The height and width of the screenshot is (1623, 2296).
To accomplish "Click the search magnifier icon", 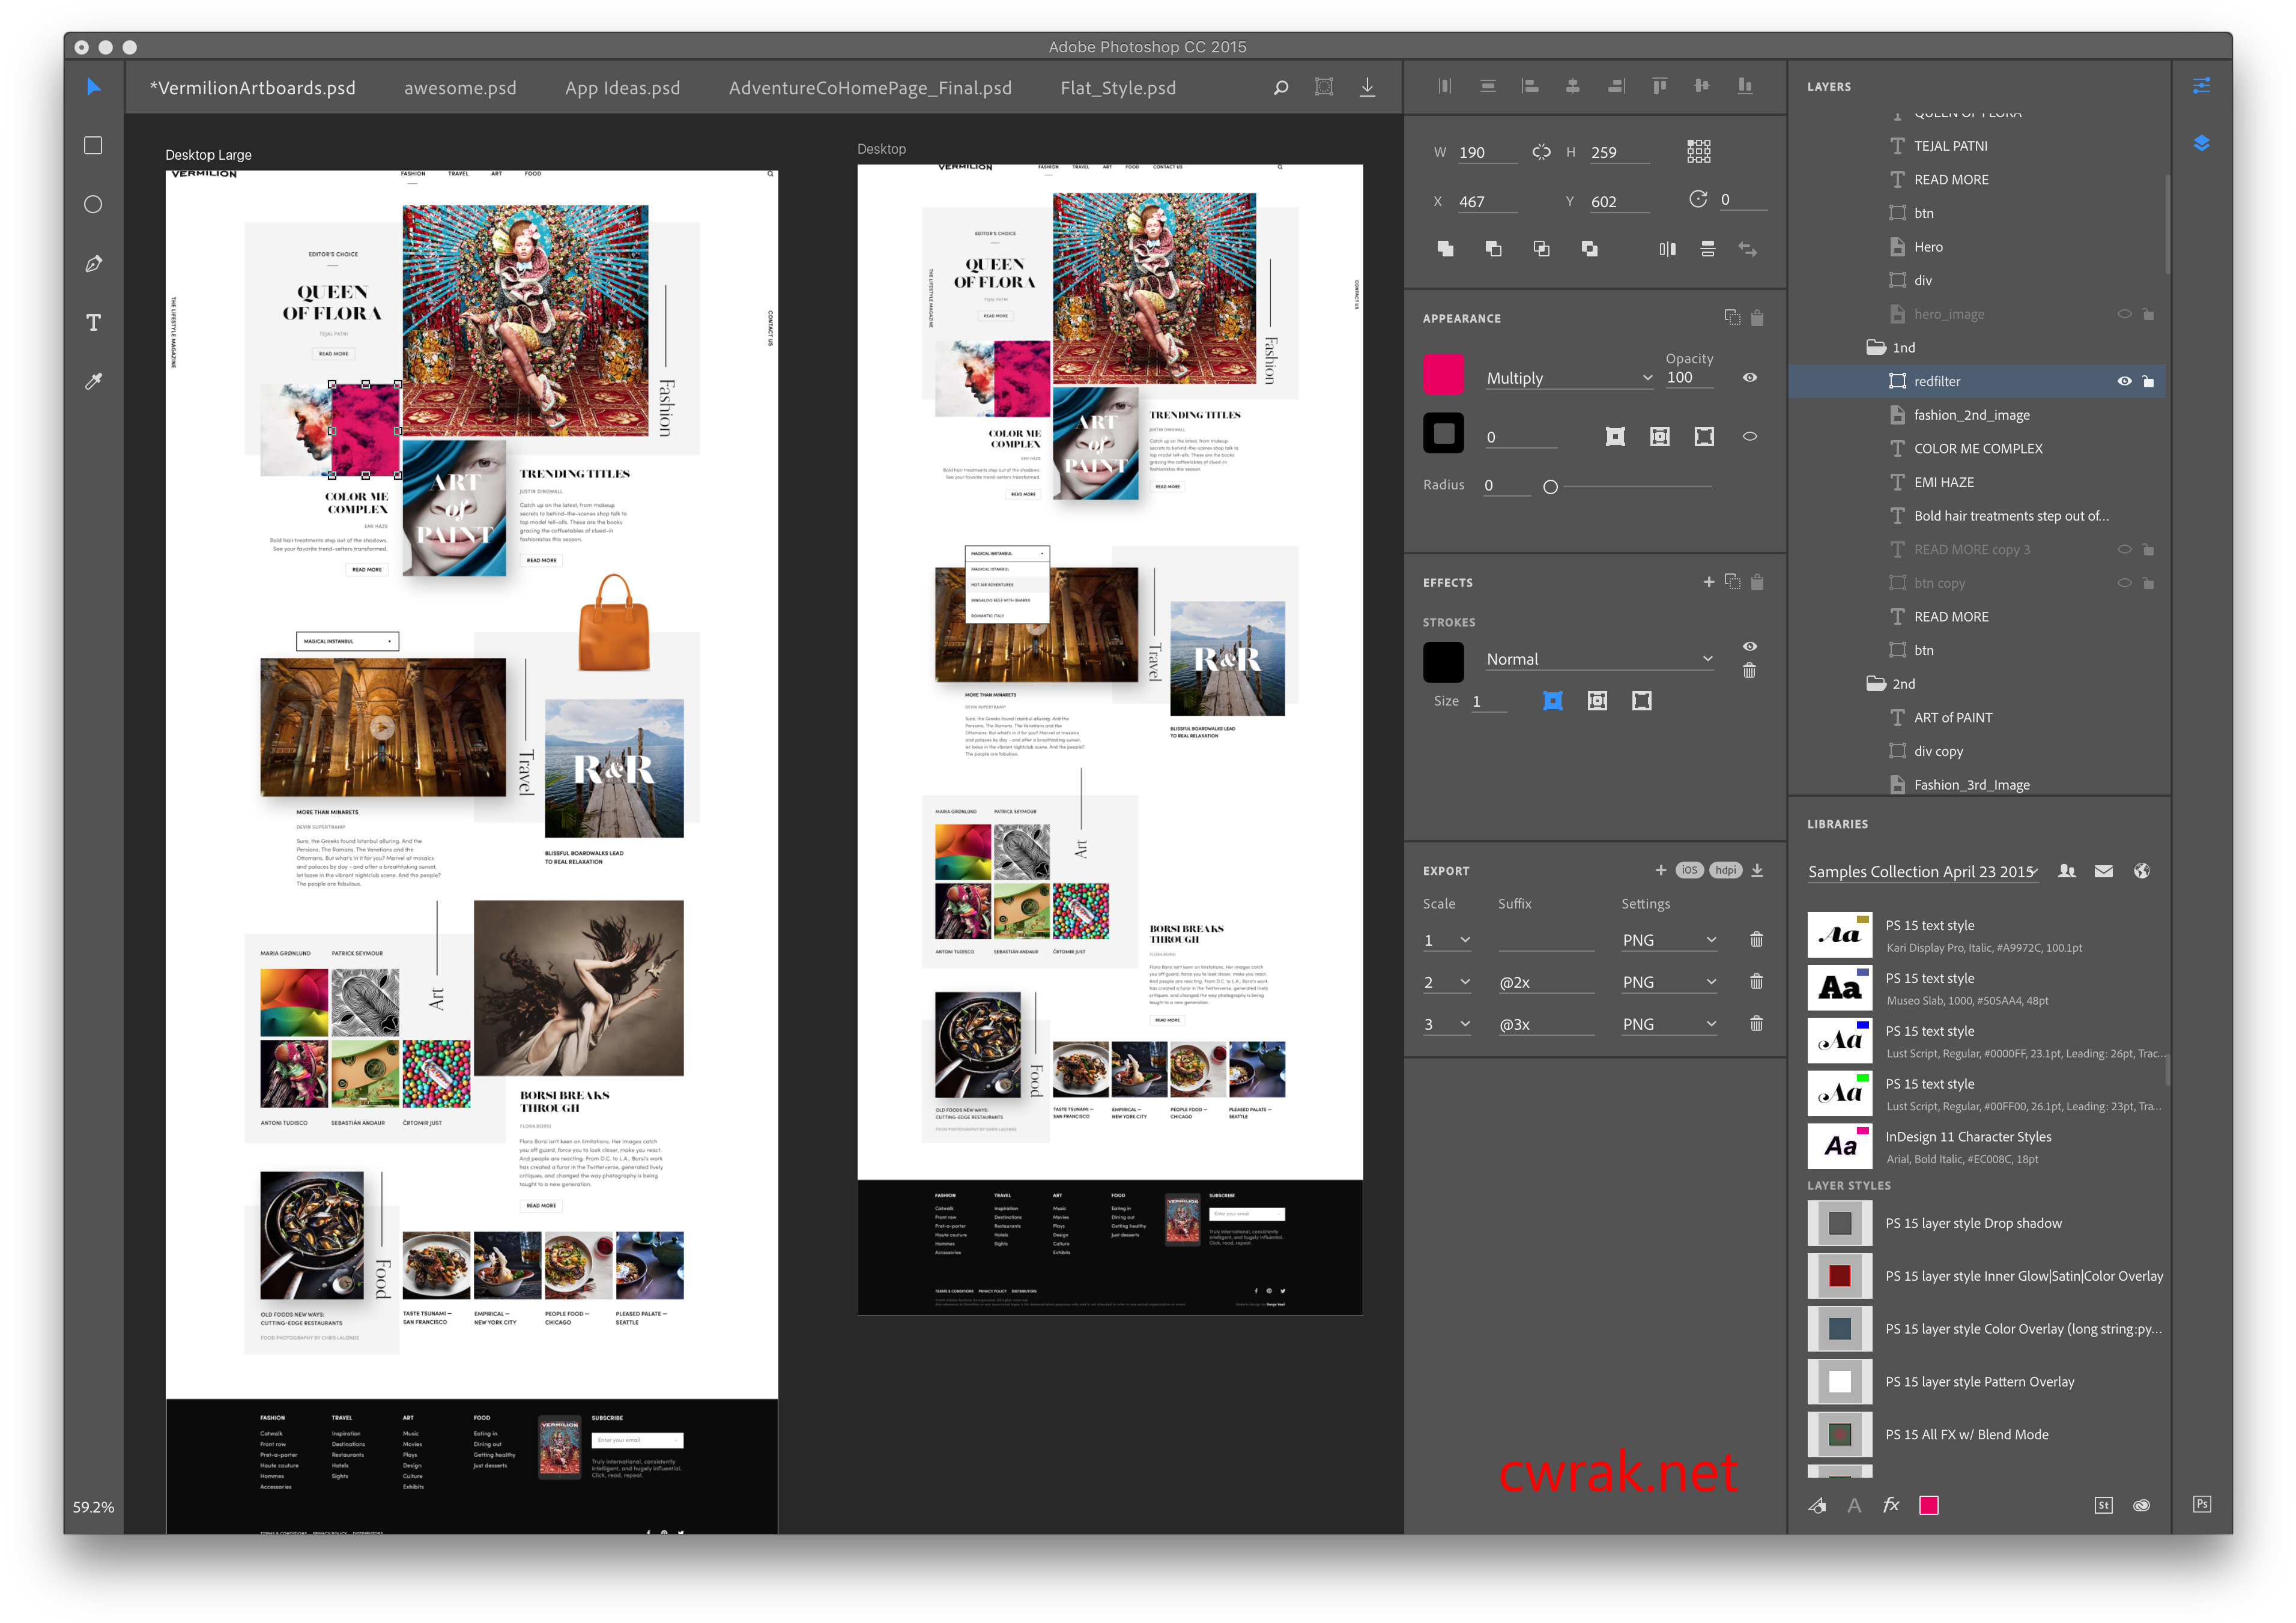I will click(x=1280, y=87).
